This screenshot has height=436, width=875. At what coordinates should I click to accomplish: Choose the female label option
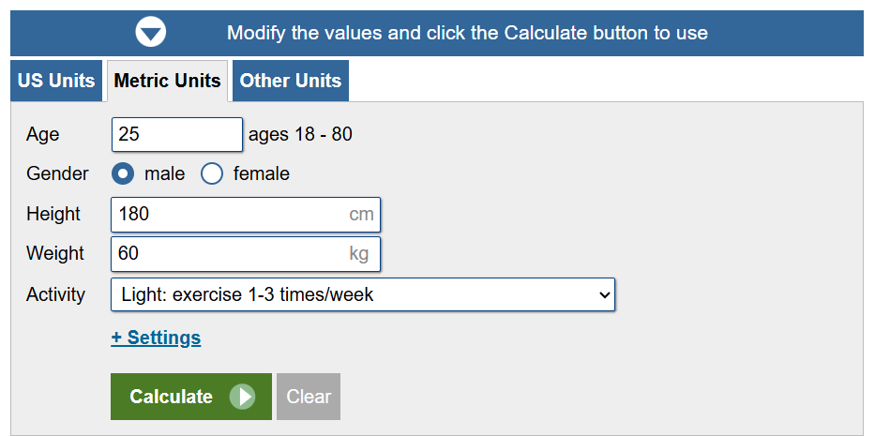point(261,173)
